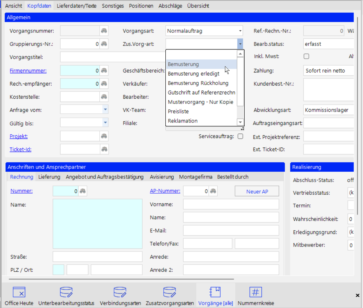Open the Anfrage vom date dropdown
Image resolution: width=363 pixels, height=308 pixels.
click(105, 110)
